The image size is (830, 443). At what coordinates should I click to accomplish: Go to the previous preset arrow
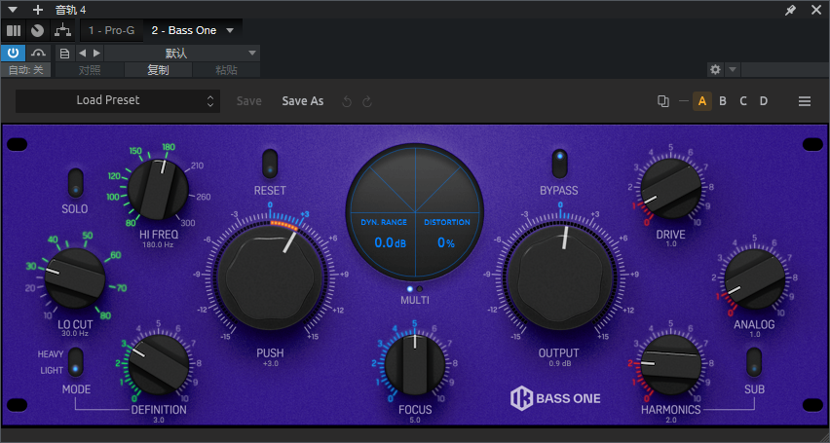tap(82, 53)
